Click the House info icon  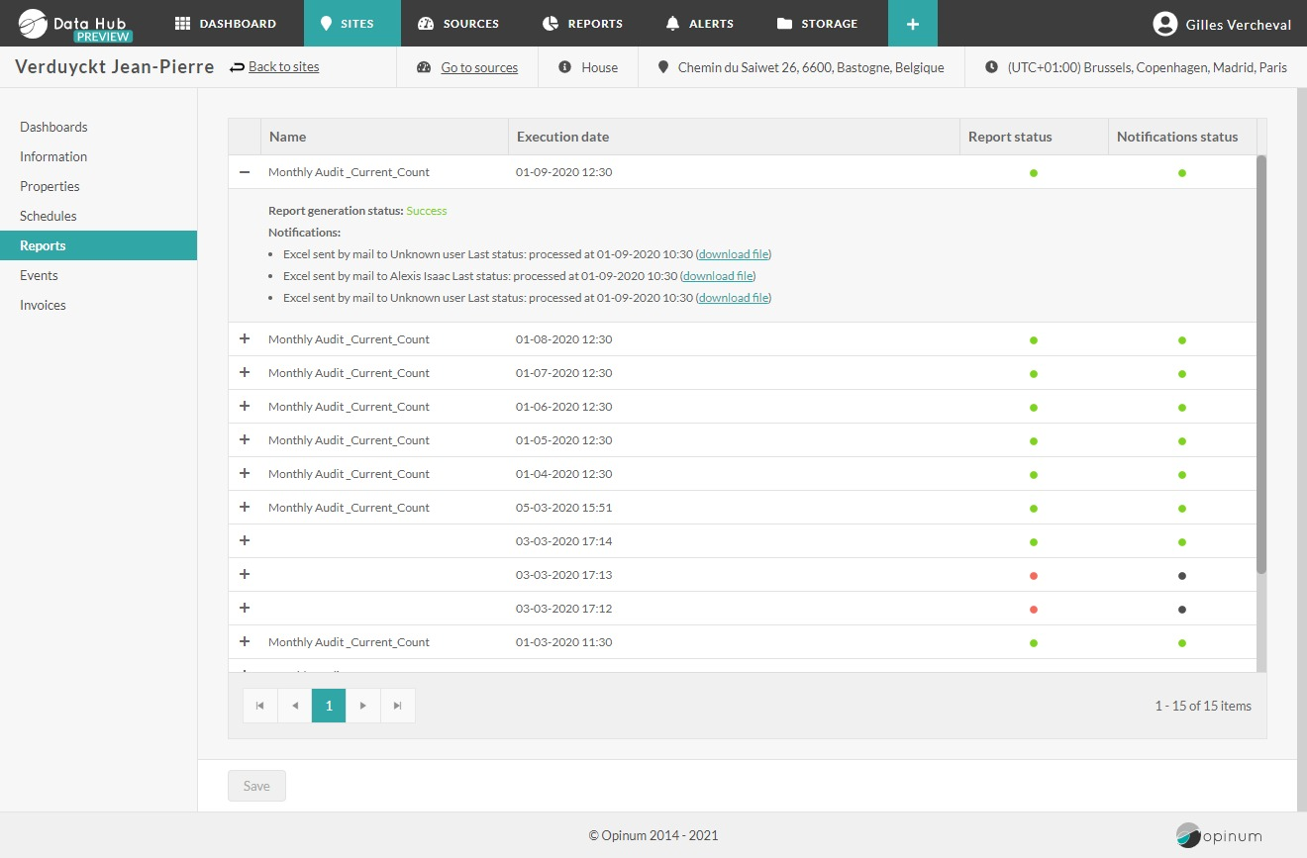point(564,67)
